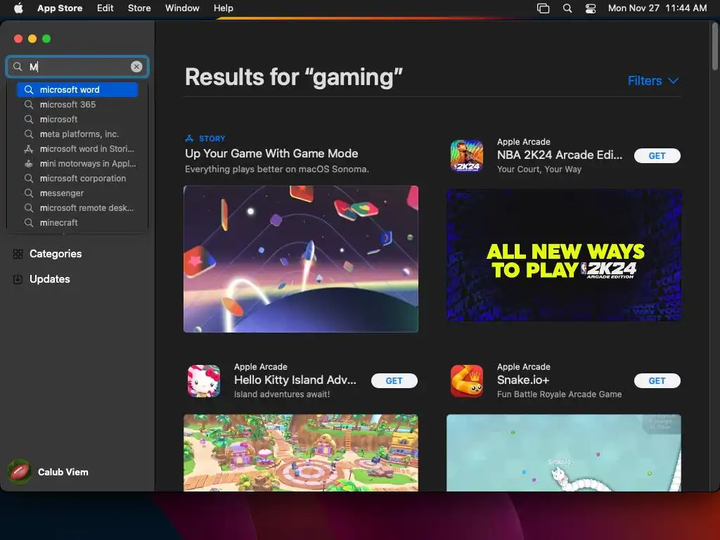720x540 pixels.
Task: Select 'microsoft remote desk...' suggestion
Action: [77, 207]
